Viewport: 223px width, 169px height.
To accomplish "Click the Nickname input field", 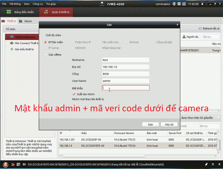I will click(126, 60).
